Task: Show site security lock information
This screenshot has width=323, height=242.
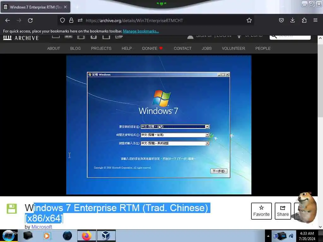Action: coord(71,20)
